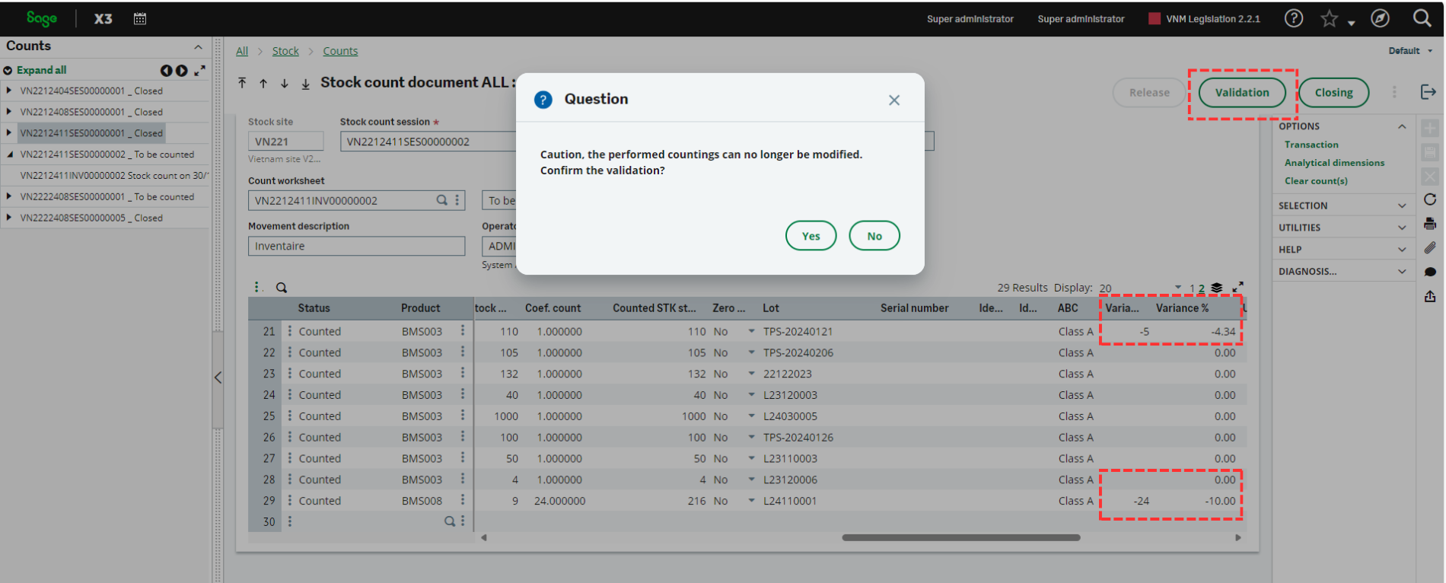Screen dimensions: 1446x583
Task: Close the Question dialog with the X
Action: point(894,100)
